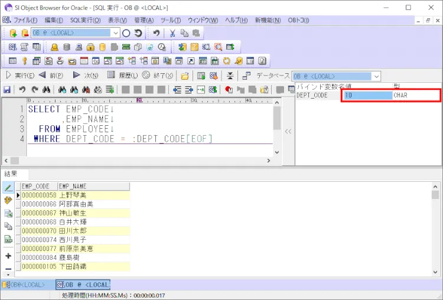Click the yellow refresh arrows icon
Screen dimensions: 443x300
[x=227, y=61]
